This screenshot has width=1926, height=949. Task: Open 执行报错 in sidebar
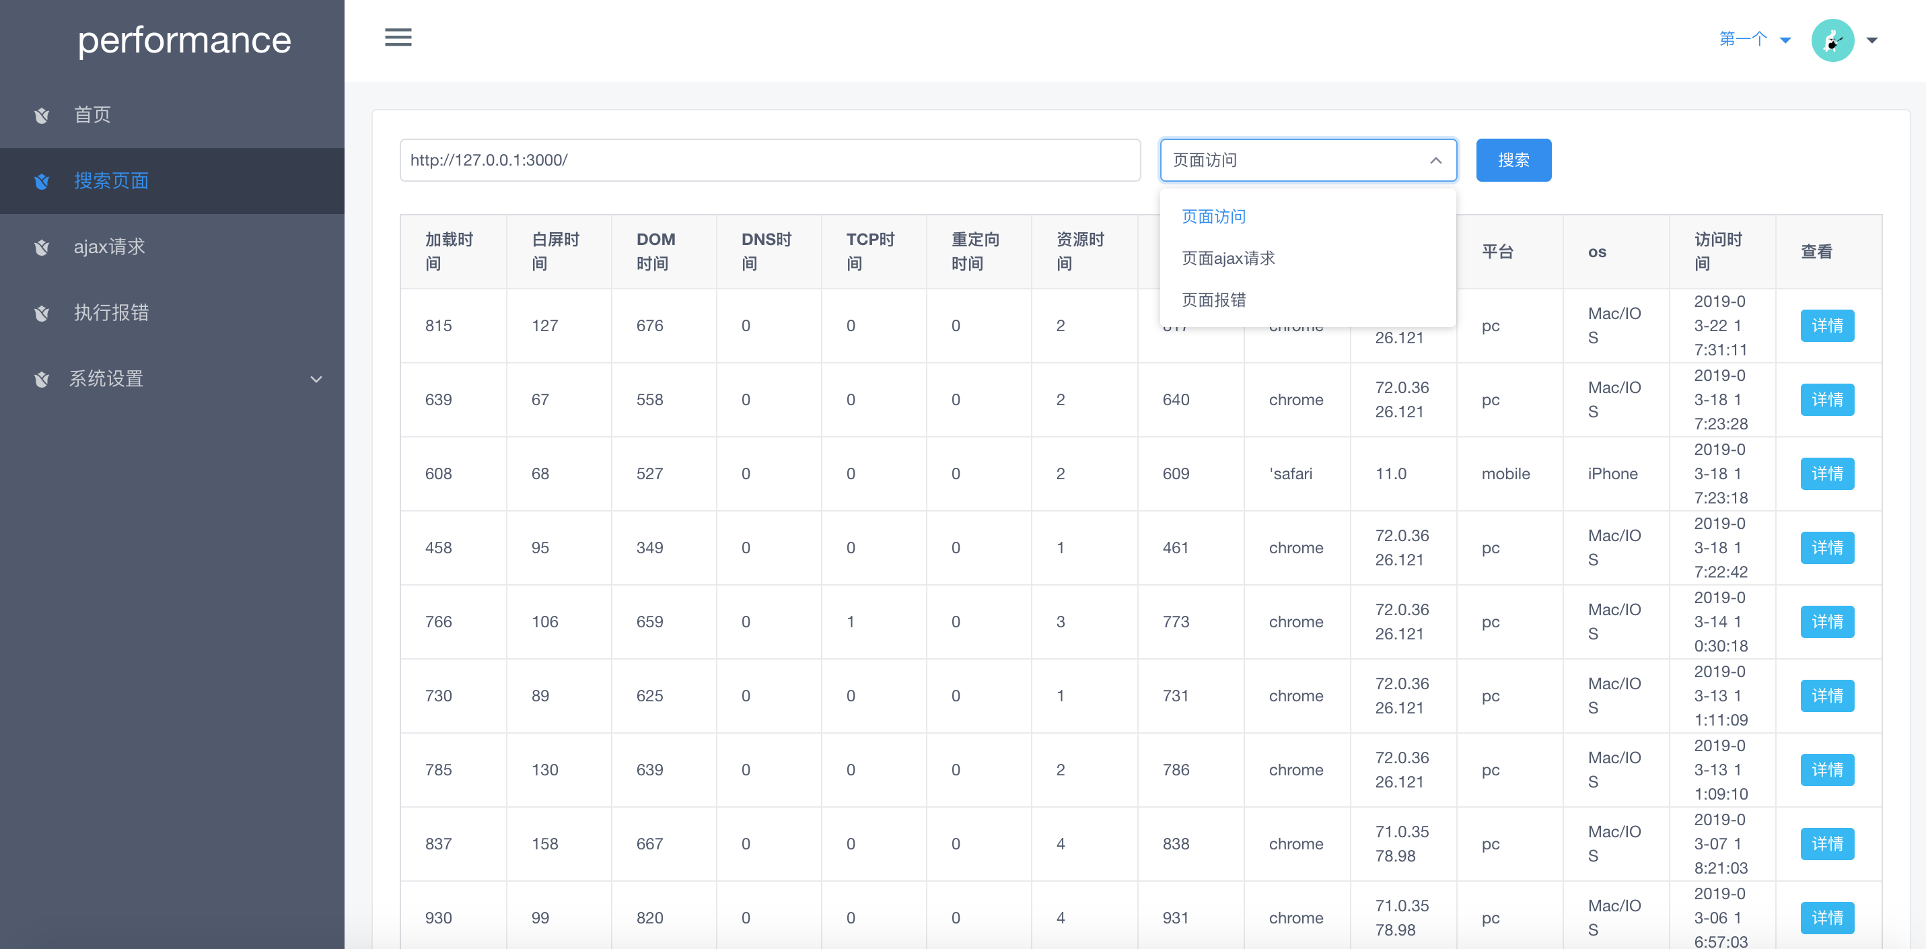pos(172,312)
